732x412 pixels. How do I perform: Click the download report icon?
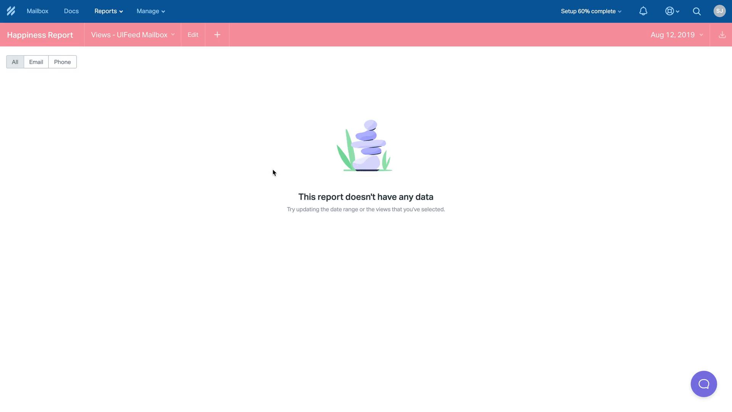coord(721,35)
